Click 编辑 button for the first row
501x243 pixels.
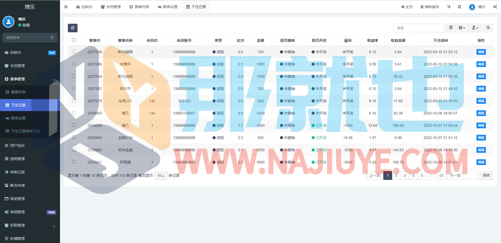[481, 52]
